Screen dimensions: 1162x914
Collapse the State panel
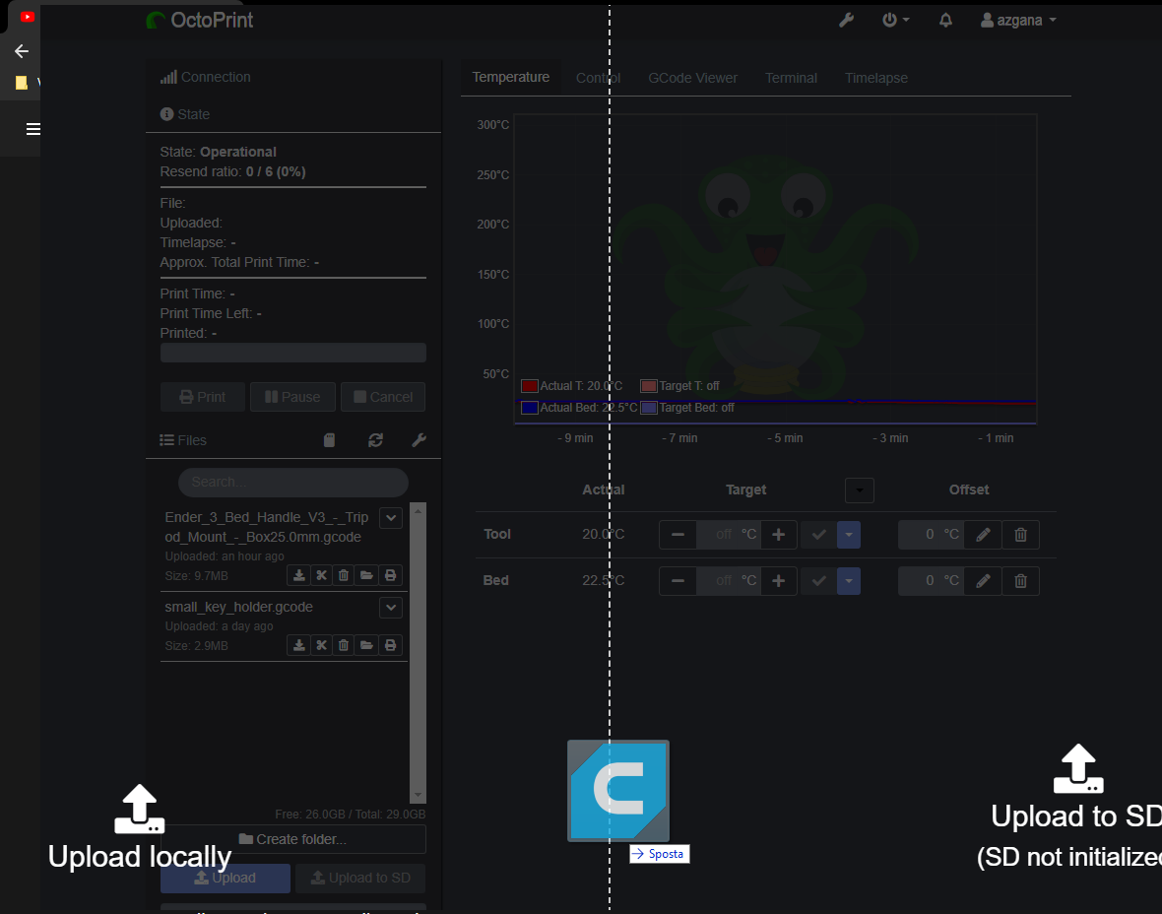185,114
